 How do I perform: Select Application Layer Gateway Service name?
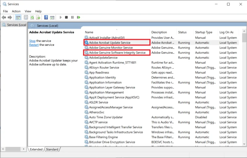click(112, 88)
